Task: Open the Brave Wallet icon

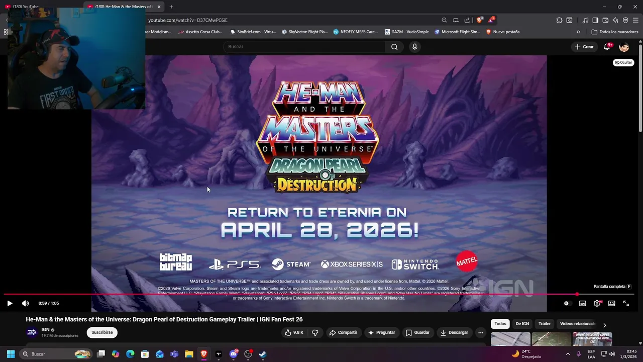Action: (x=605, y=20)
